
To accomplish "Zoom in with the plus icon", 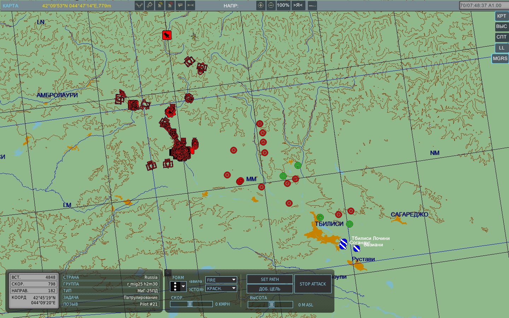I will [x=261, y=5].
